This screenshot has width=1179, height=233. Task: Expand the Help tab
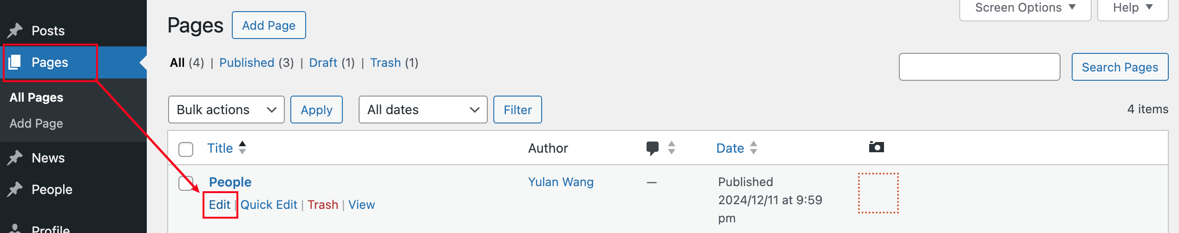(1133, 8)
